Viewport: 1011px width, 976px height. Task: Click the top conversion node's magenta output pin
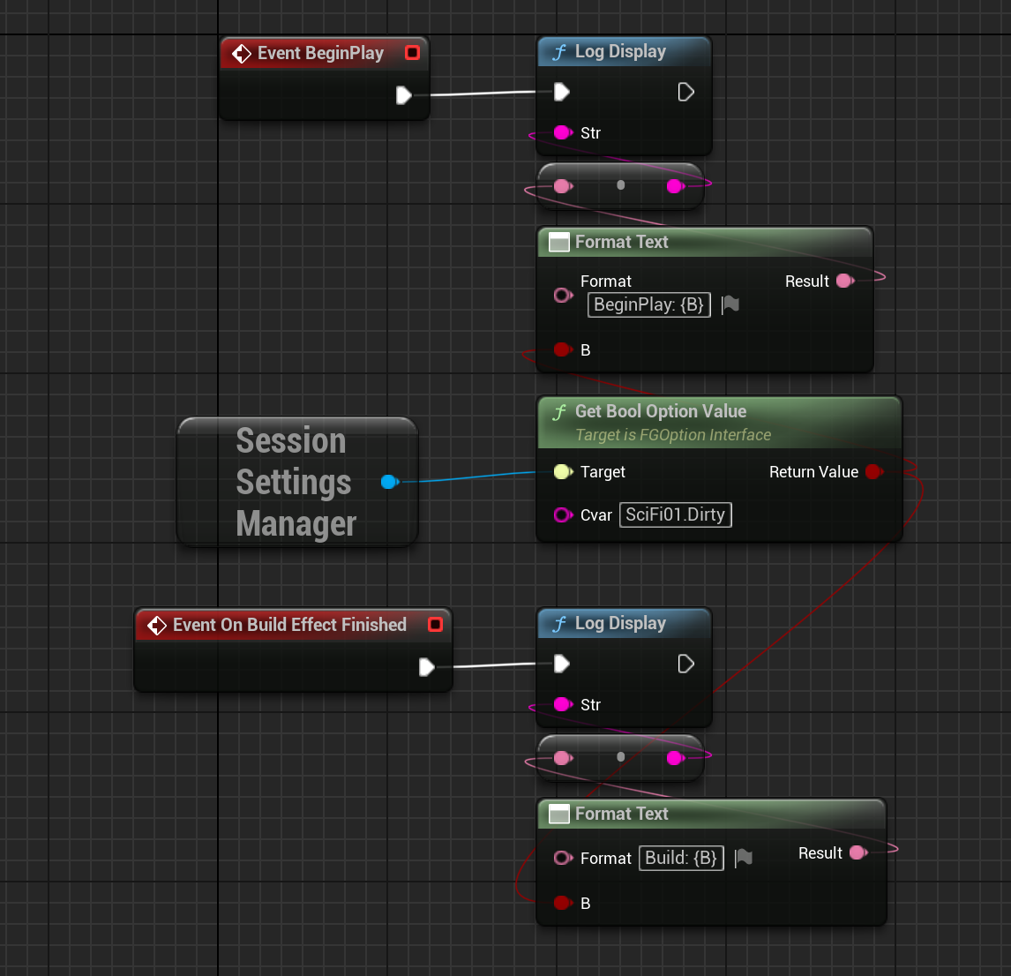click(675, 186)
